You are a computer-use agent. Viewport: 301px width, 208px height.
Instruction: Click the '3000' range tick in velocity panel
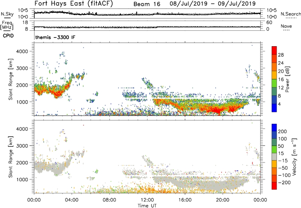(x=22, y=146)
